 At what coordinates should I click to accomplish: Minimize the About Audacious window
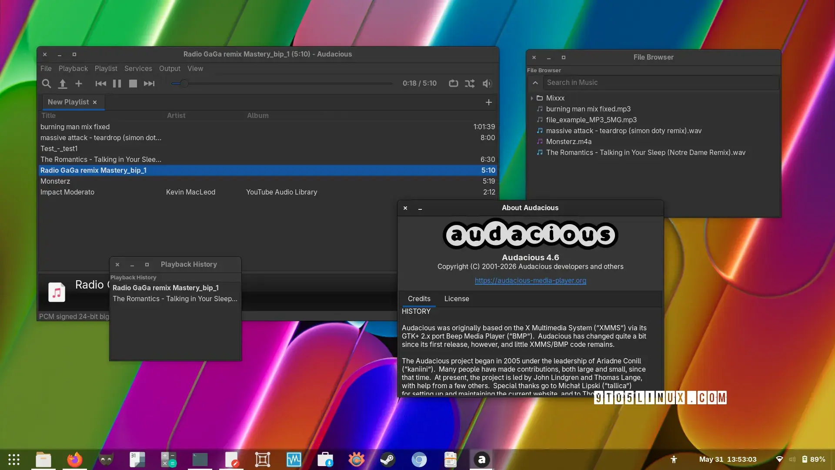(420, 208)
